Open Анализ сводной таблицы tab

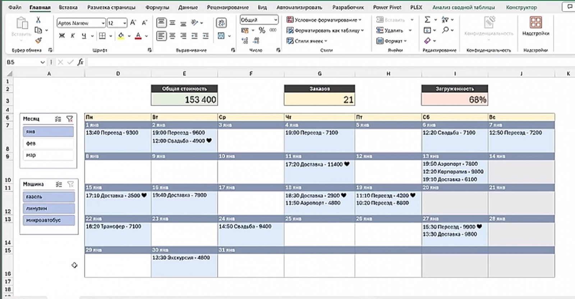463,7
